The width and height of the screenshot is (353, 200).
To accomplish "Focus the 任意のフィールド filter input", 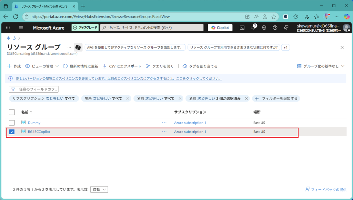I will [x=34, y=89].
